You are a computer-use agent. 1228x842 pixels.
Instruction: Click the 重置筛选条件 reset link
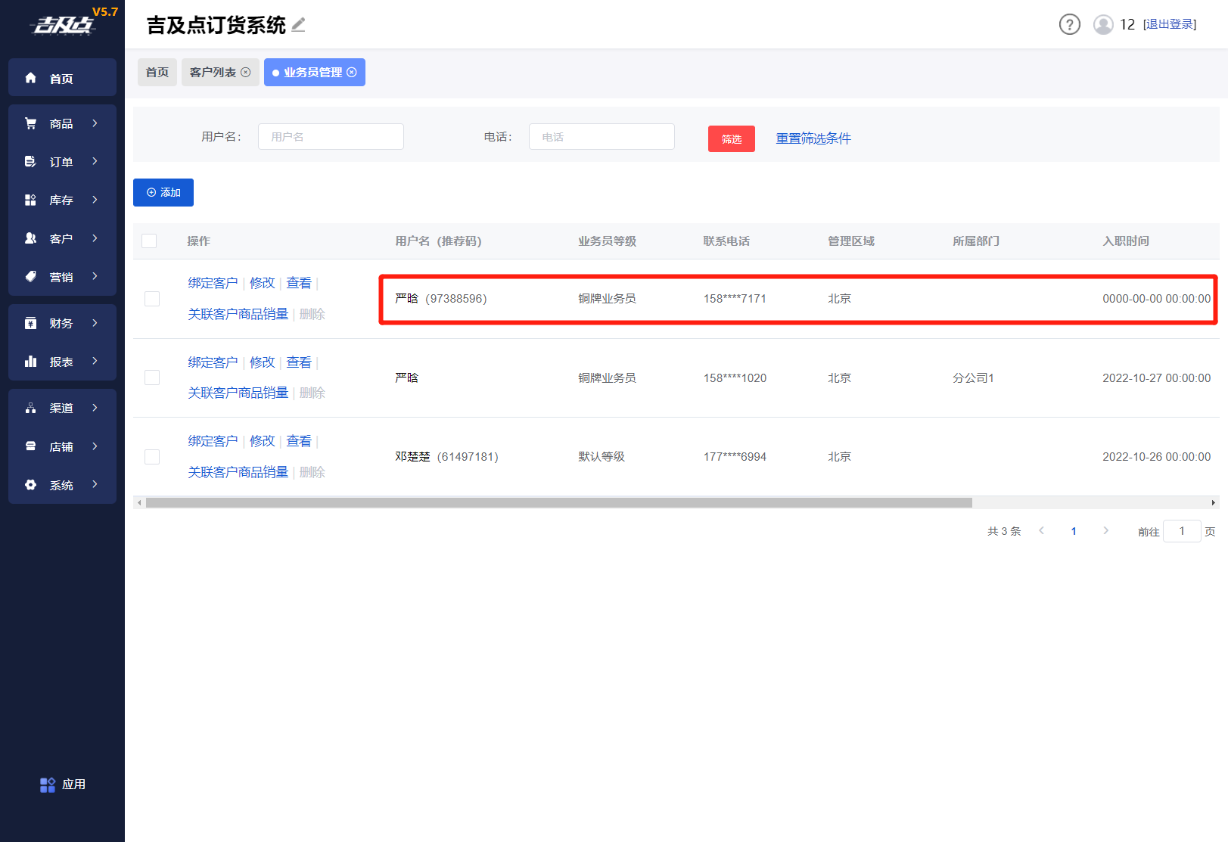tap(813, 138)
